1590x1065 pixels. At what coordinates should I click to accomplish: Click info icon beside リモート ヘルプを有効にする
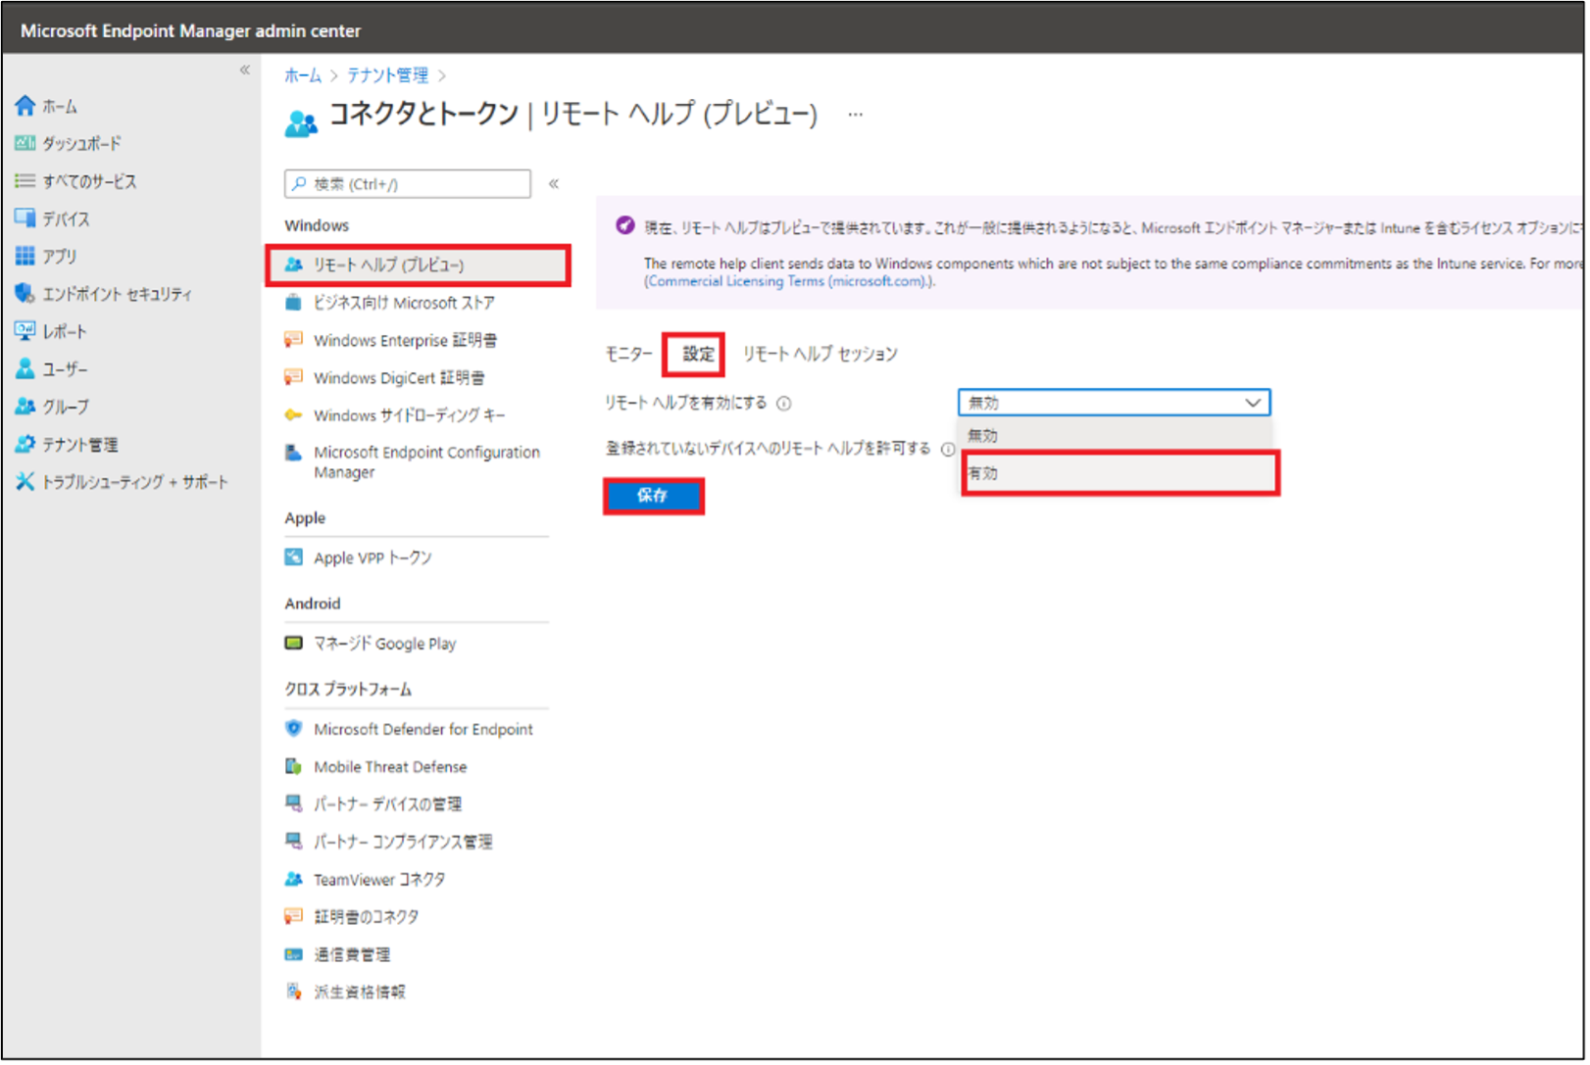[785, 404]
